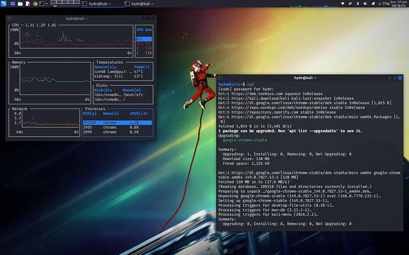Click the power manager tray icon

pyautogui.click(x=350, y=4)
